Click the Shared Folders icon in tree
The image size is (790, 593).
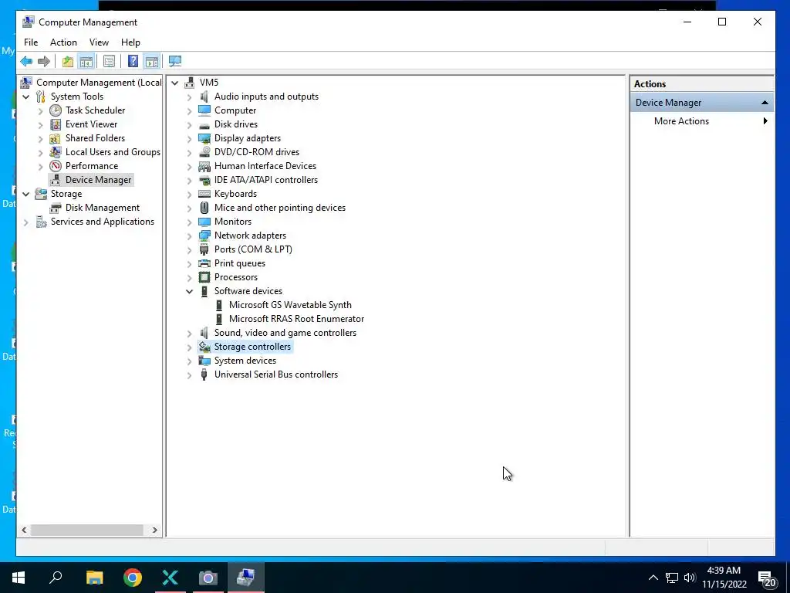(56, 138)
